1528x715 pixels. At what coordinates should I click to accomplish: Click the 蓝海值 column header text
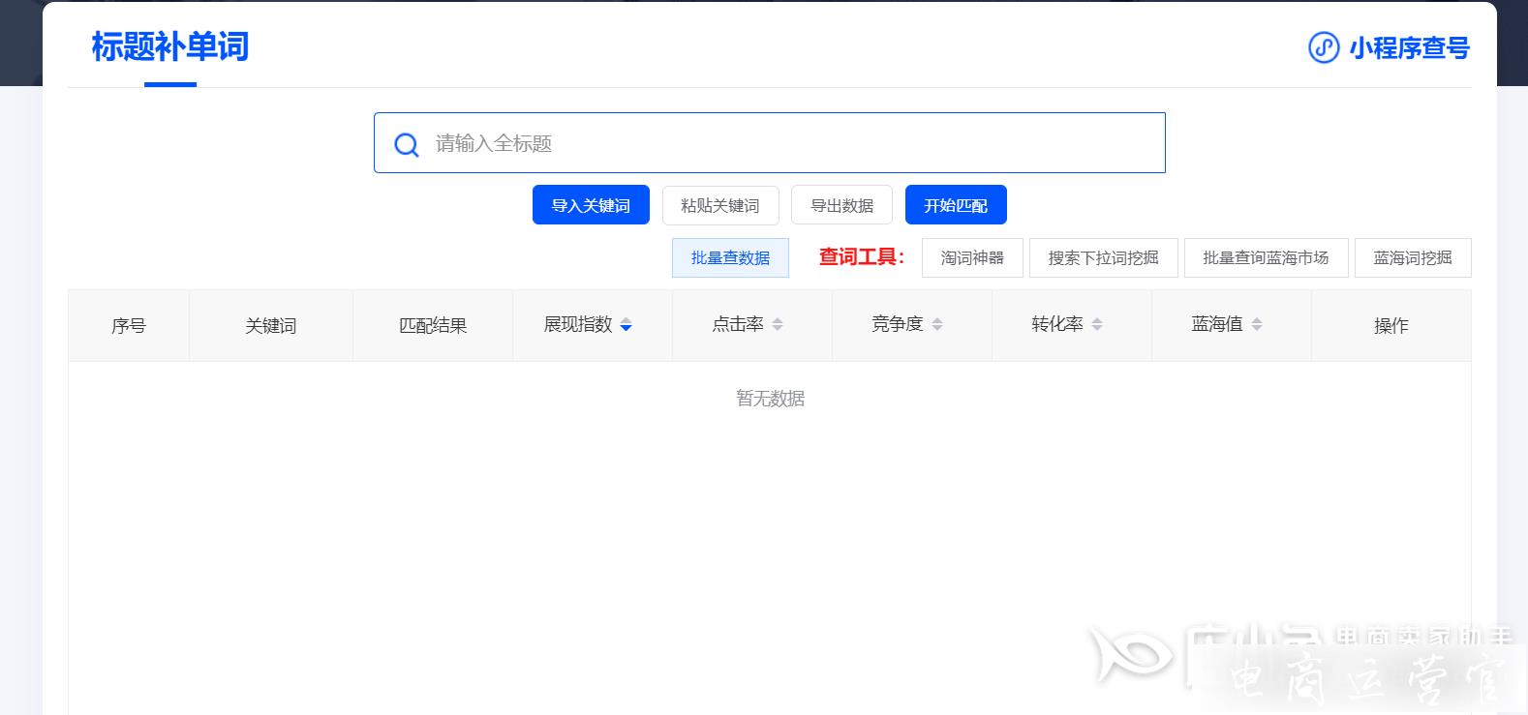[x=1217, y=325]
